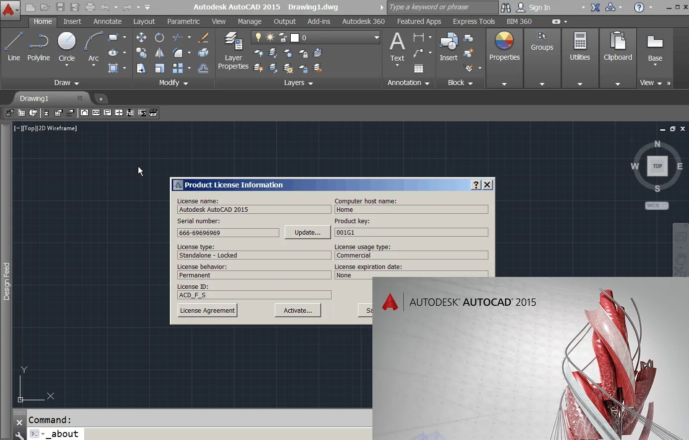Click the Update... button

click(x=308, y=232)
